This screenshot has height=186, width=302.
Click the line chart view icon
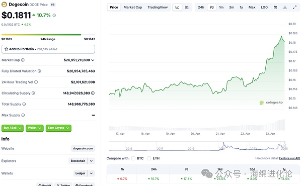click(177, 8)
